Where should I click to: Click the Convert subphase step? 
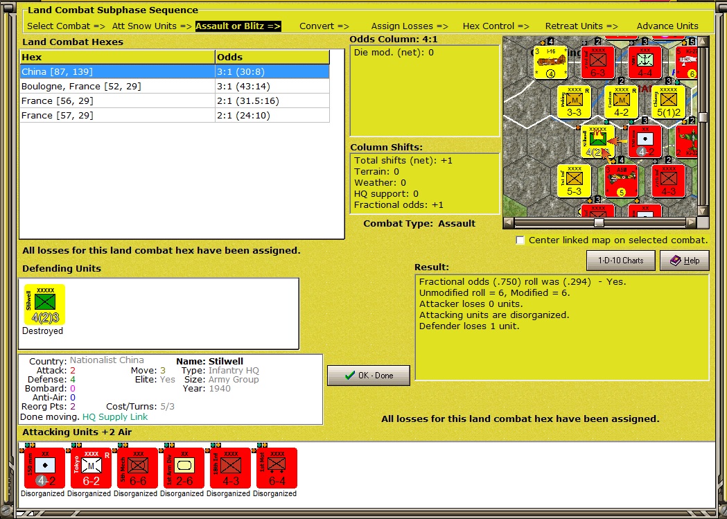point(324,26)
